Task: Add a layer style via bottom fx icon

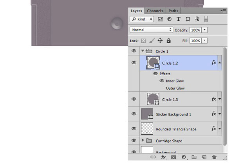Action: pos(164,157)
